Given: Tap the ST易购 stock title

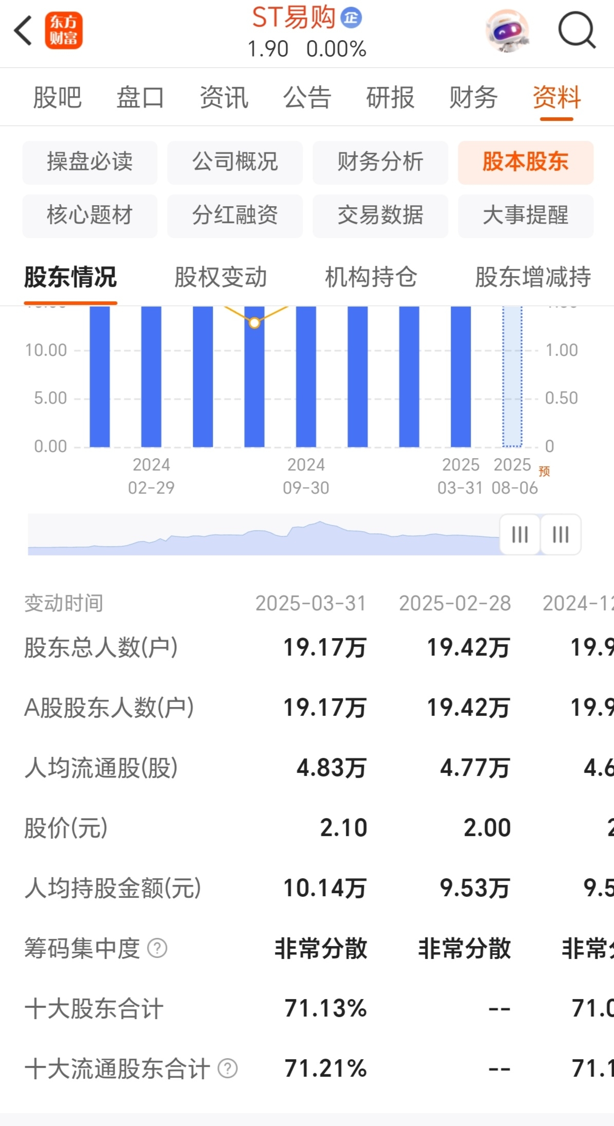Looking at the screenshot, I should [x=293, y=18].
